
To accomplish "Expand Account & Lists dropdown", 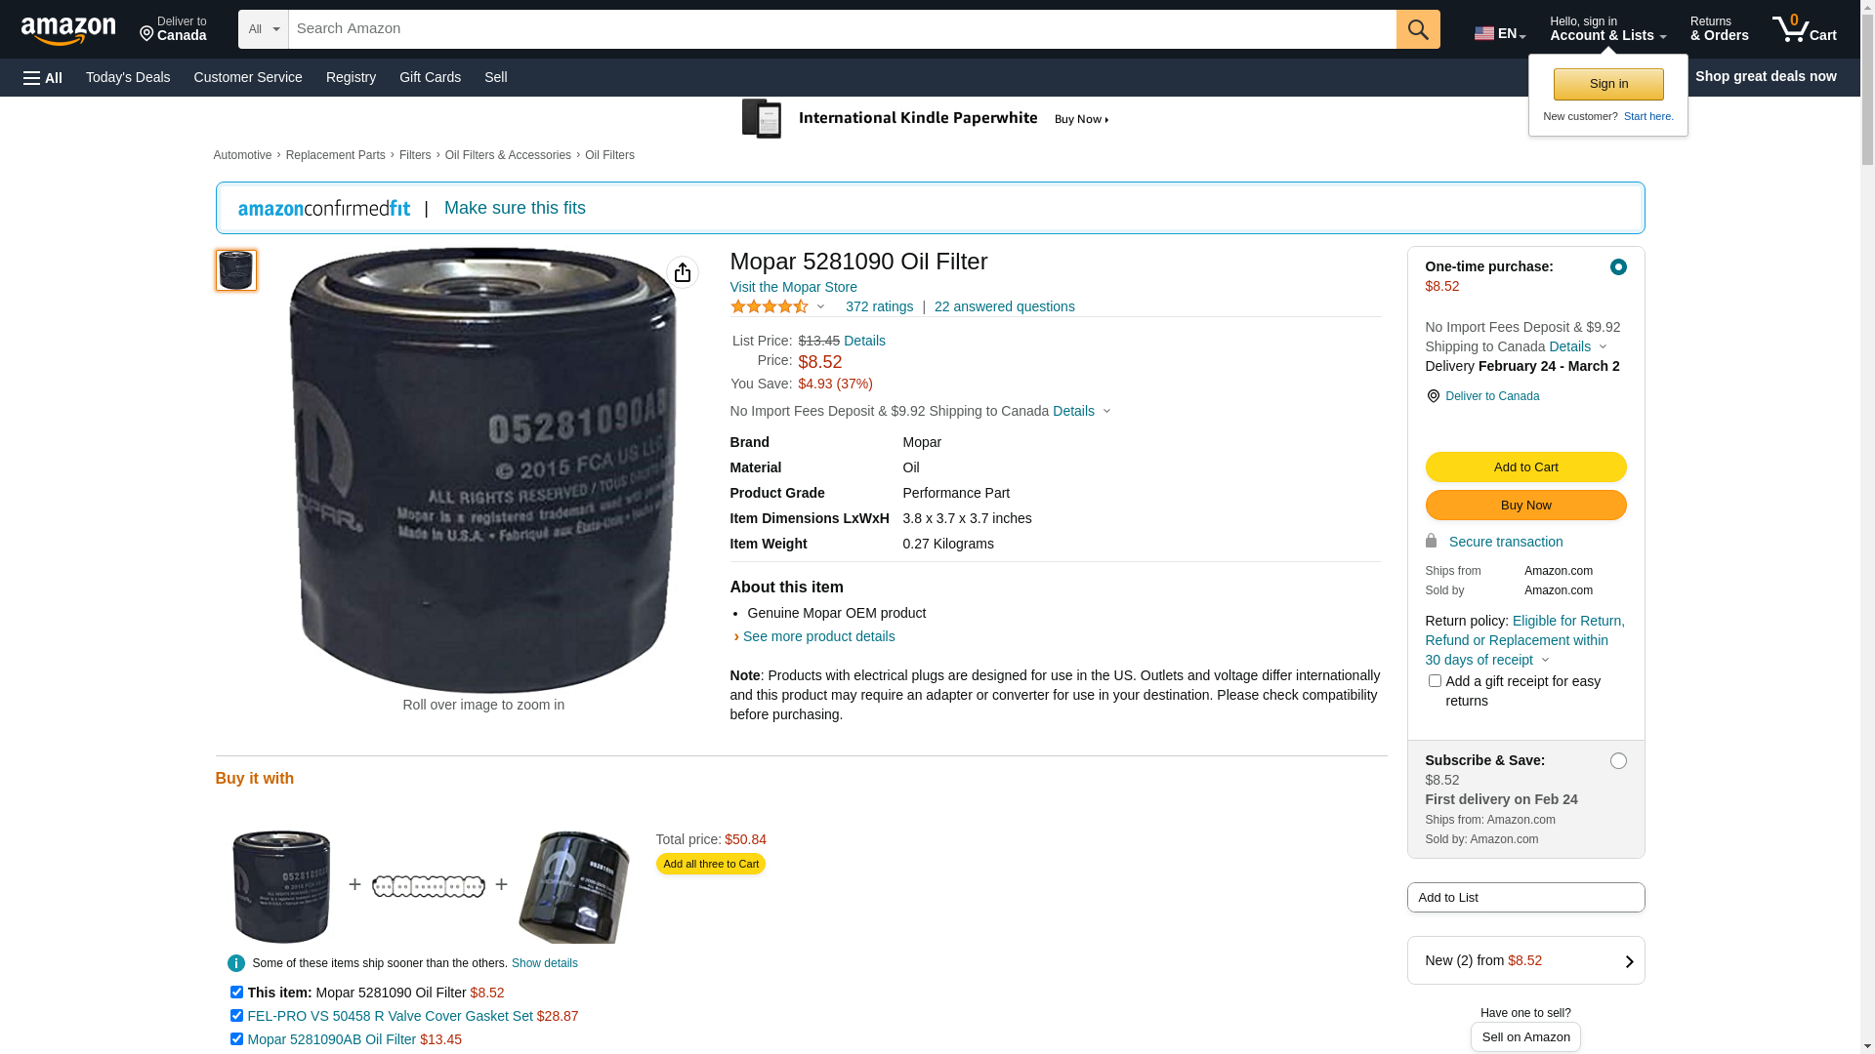I will point(1607,29).
